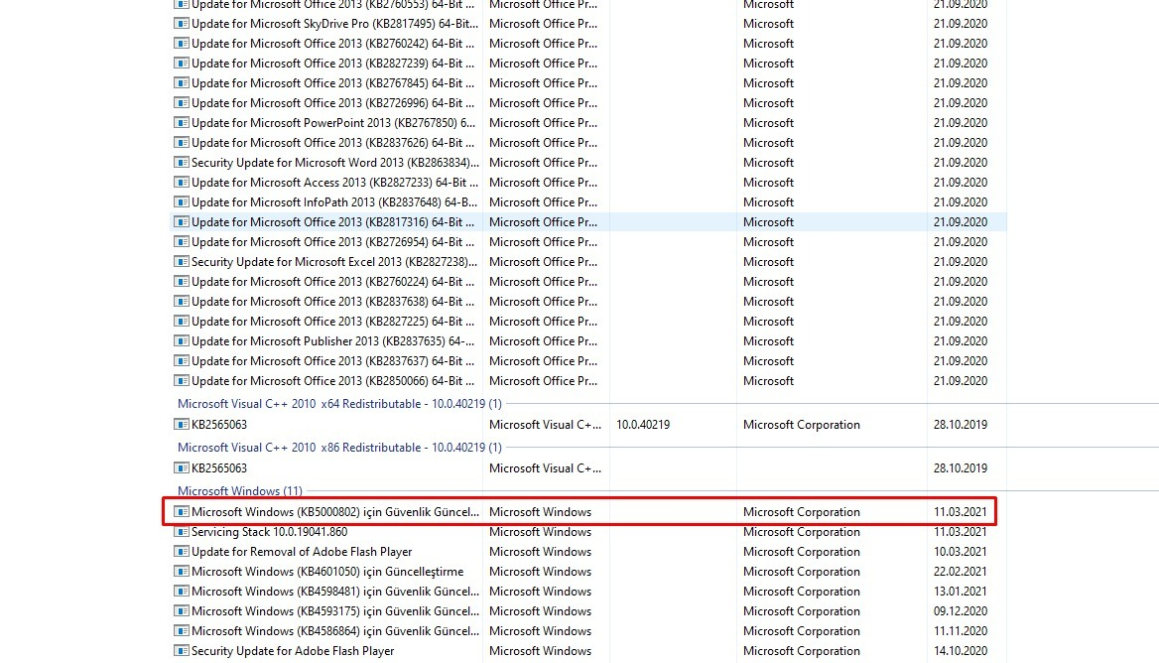Click the icon of the highlighted KB2817316 update
This screenshot has width=1159, height=663.
(x=181, y=221)
